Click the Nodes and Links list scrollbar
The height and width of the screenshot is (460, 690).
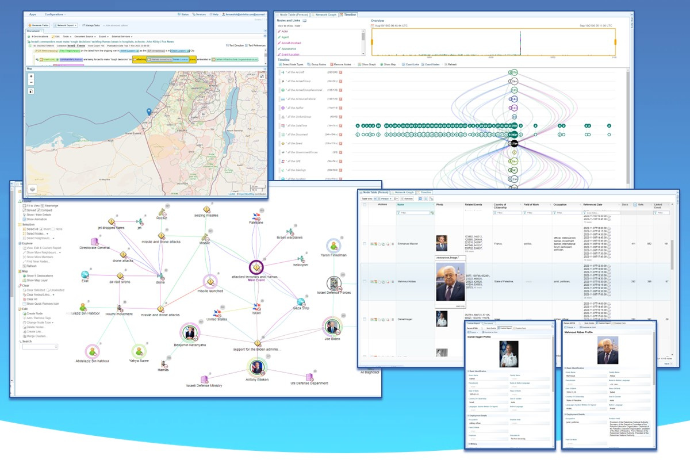(x=363, y=37)
